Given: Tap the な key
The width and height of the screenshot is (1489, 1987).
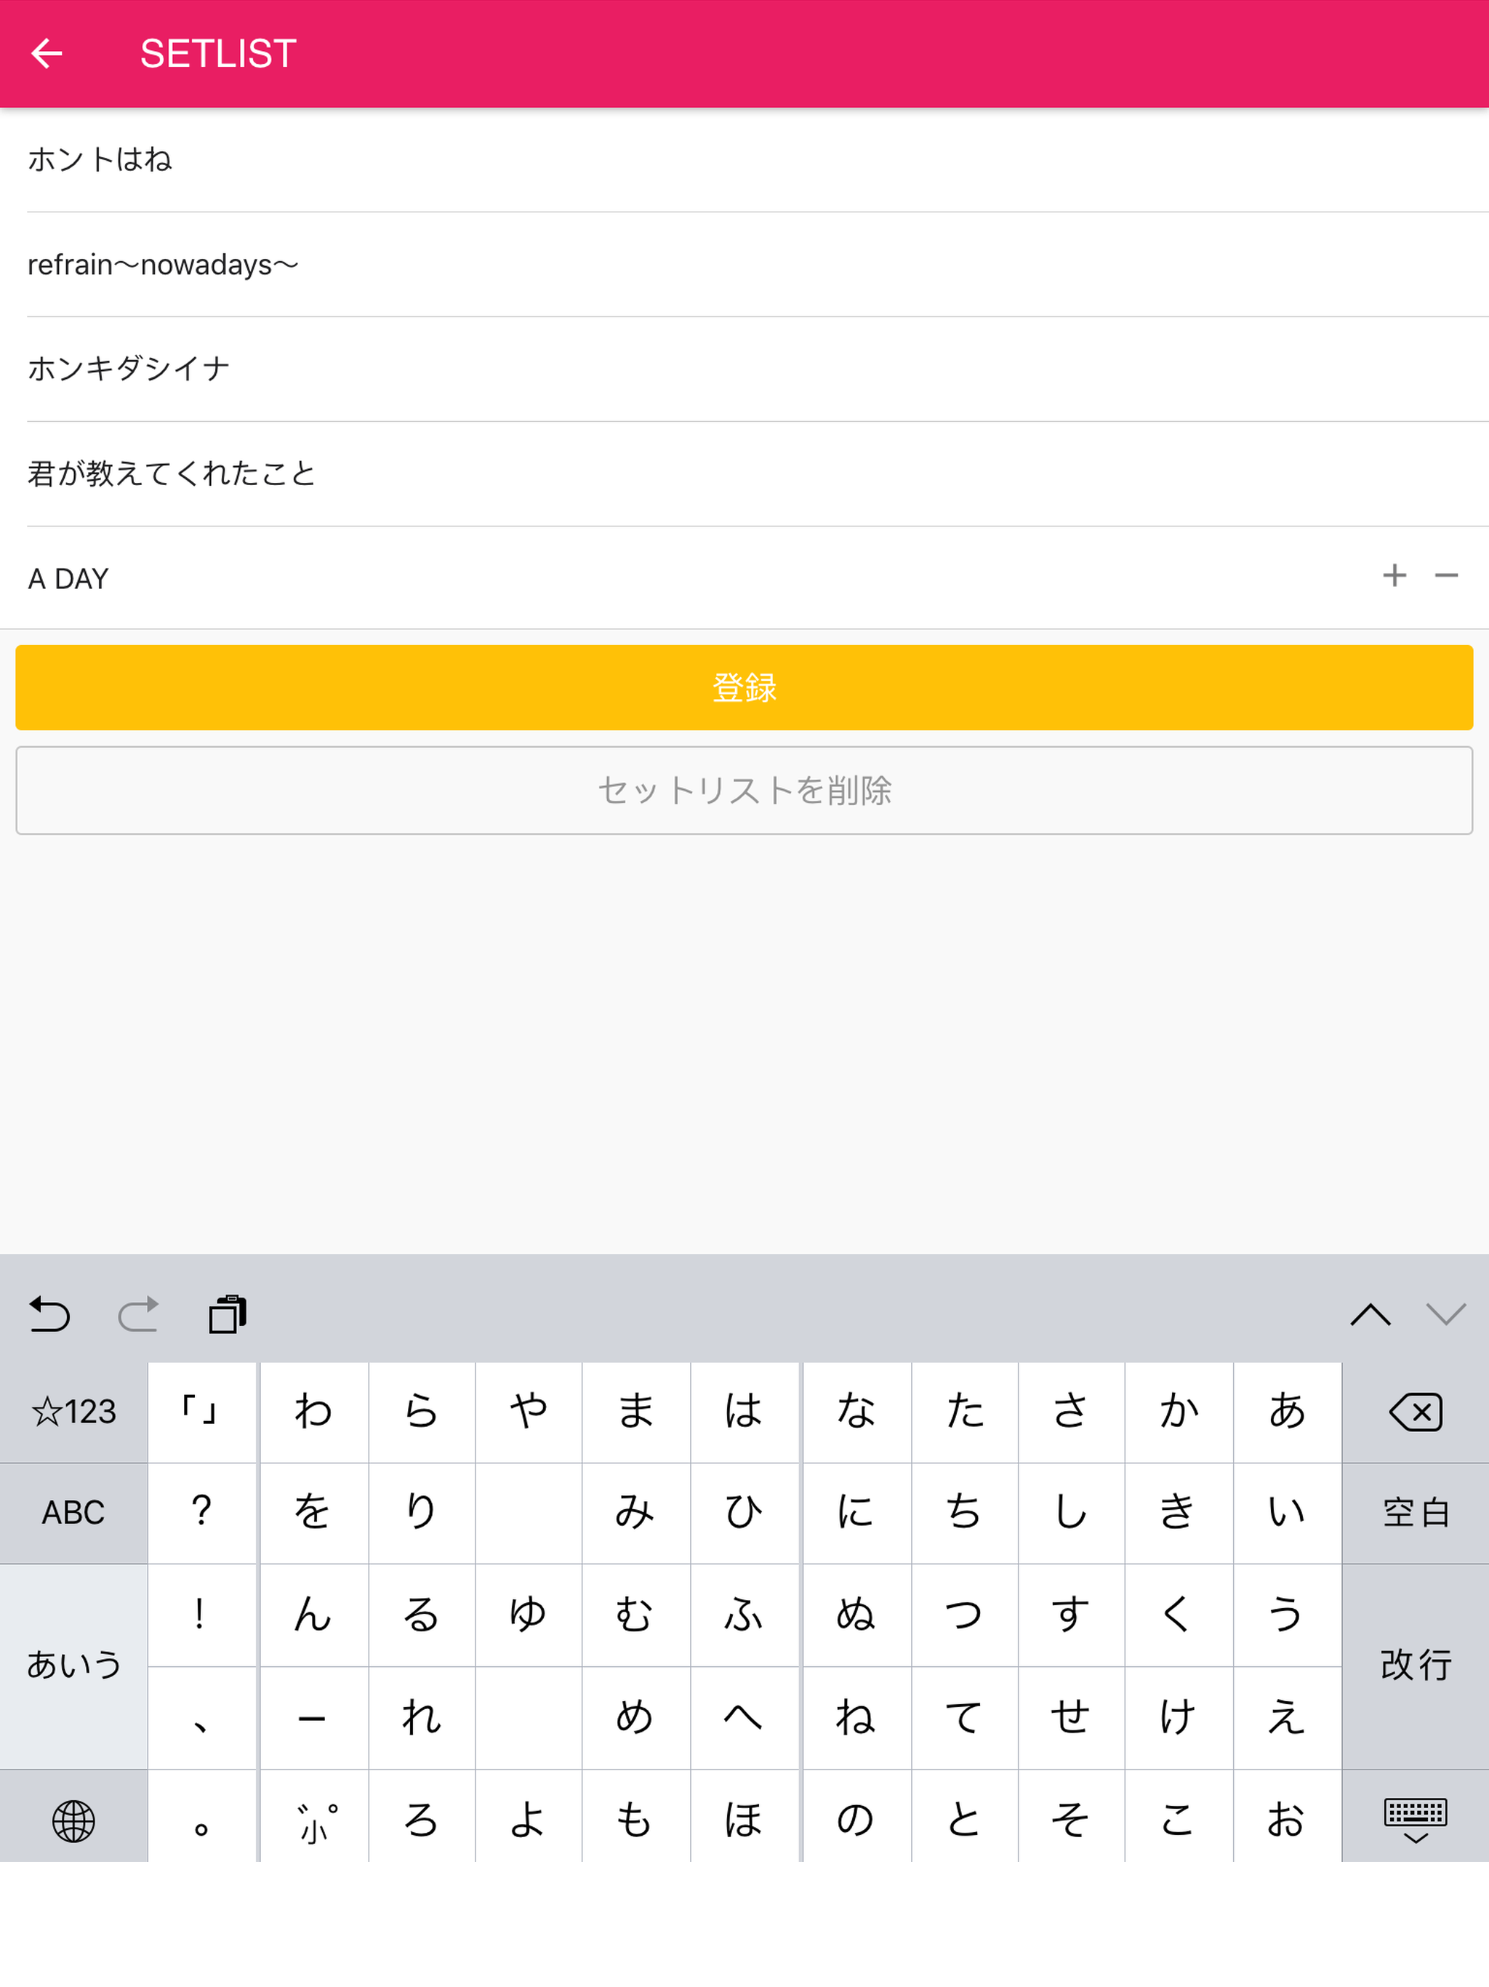Looking at the screenshot, I should 856,1412.
